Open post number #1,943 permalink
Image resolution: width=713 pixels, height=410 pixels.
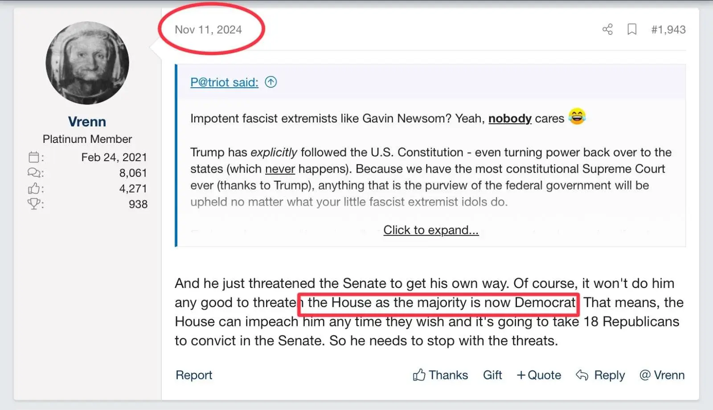click(668, 29)
